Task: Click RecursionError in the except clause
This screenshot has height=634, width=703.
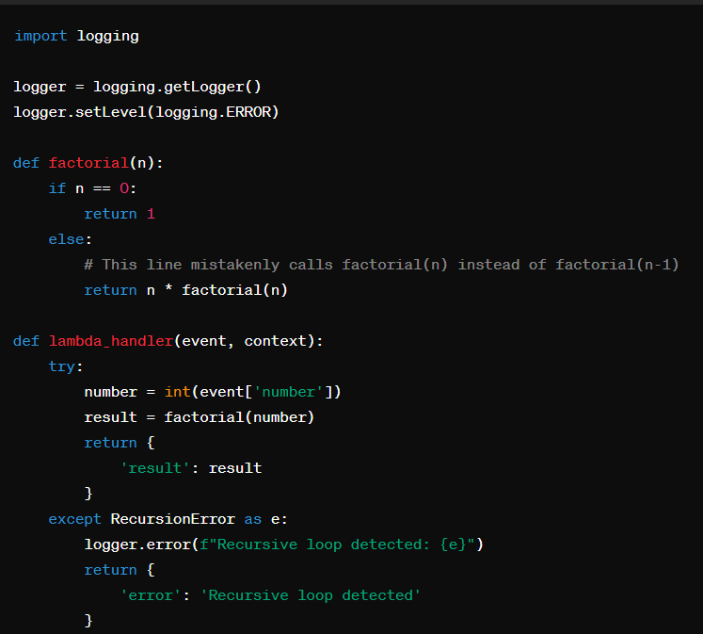Action: [x=172, y=519]
